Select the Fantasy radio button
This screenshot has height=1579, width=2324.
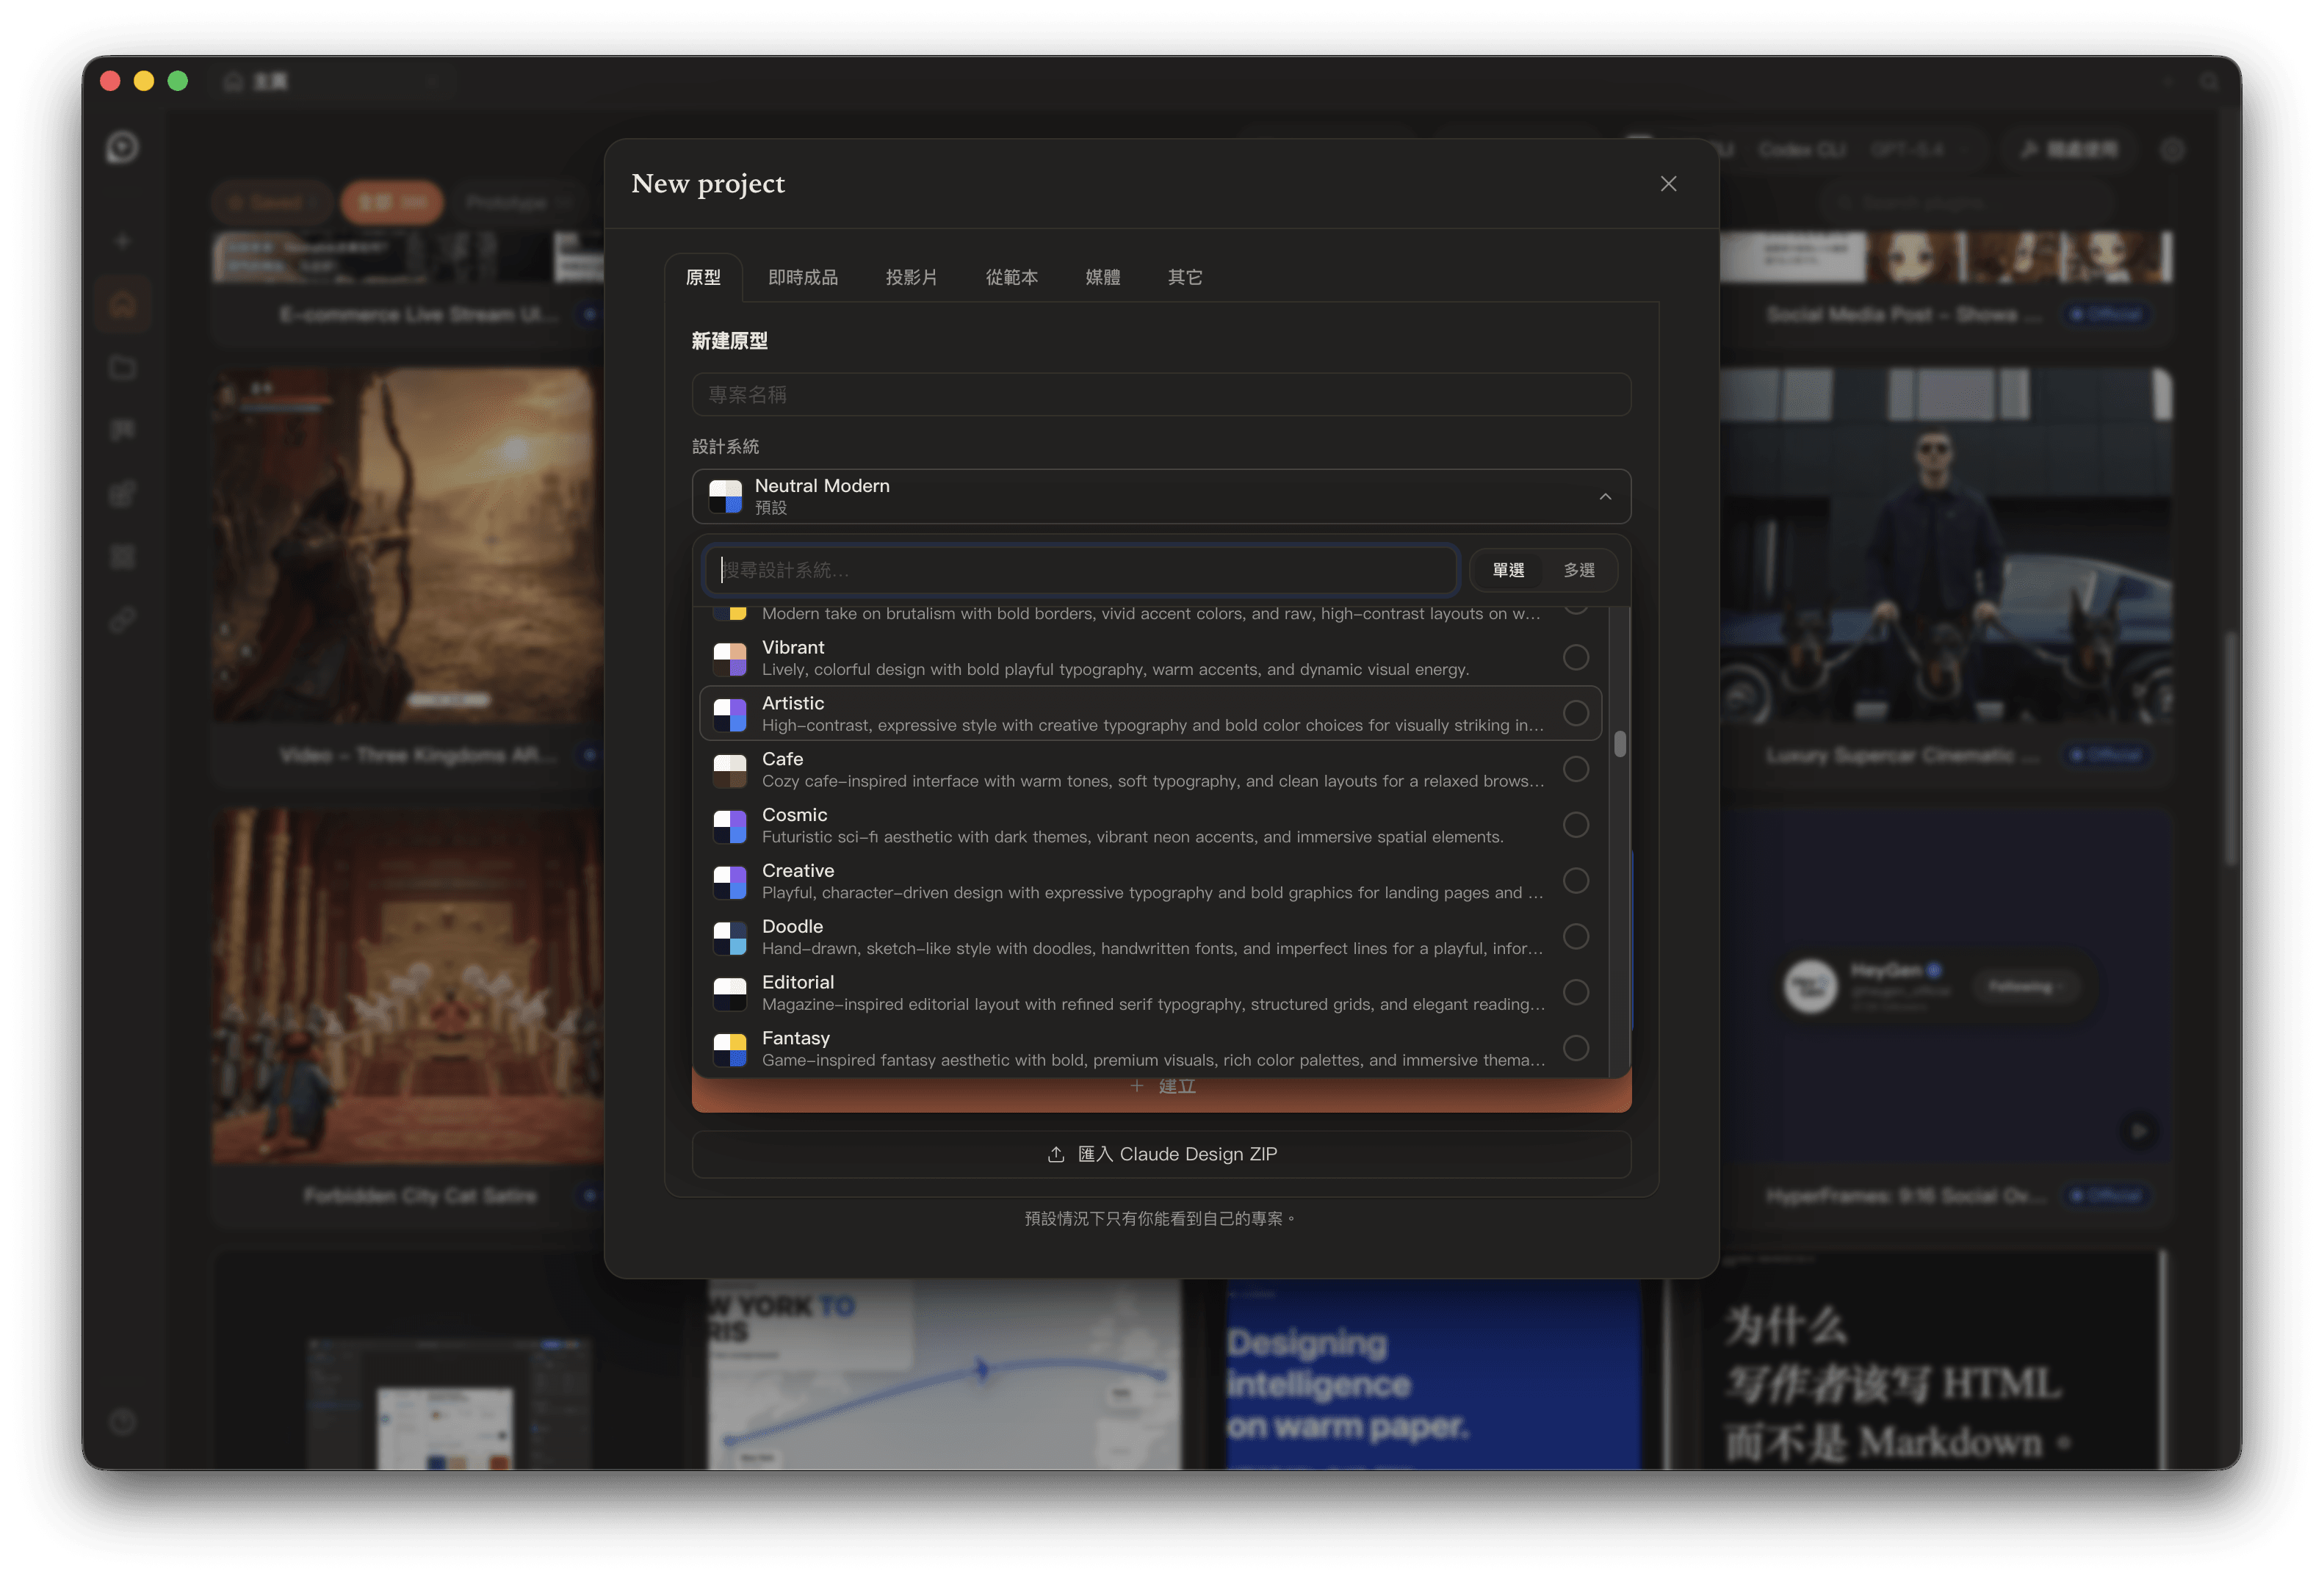point(1575,1048)
